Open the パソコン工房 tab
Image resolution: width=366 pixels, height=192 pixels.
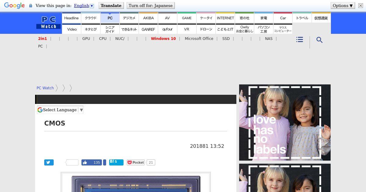(264, 29)
